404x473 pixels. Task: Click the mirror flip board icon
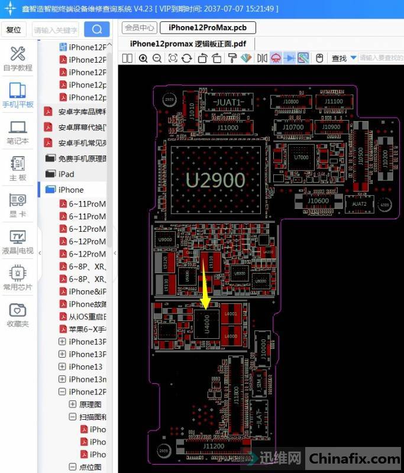[x=261, y=58]
